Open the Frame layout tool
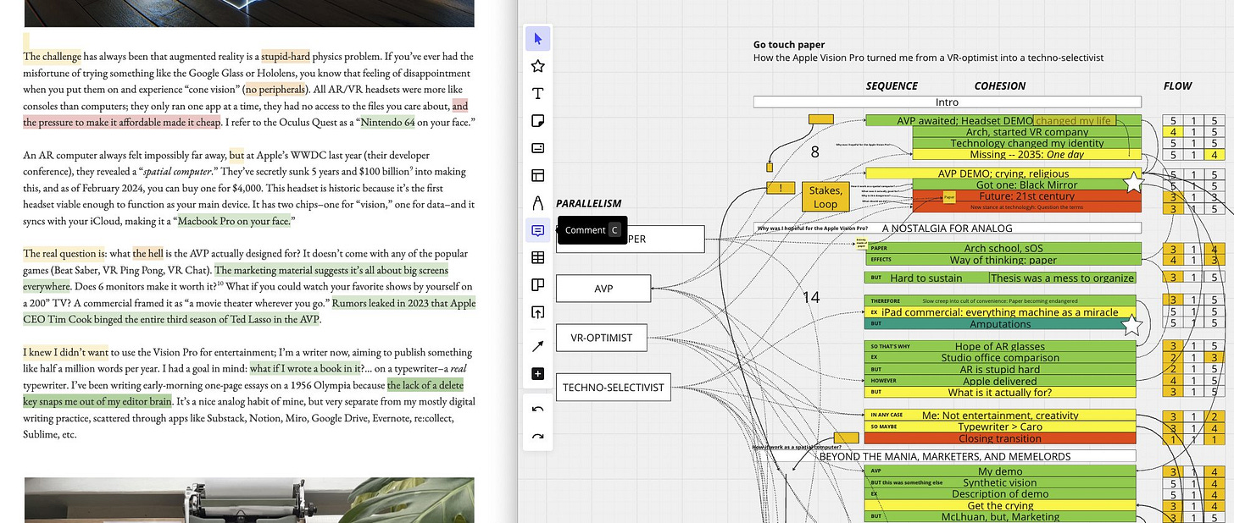Image resolution: width=1234 pixels, height=523 pixels. click(537, 175)
